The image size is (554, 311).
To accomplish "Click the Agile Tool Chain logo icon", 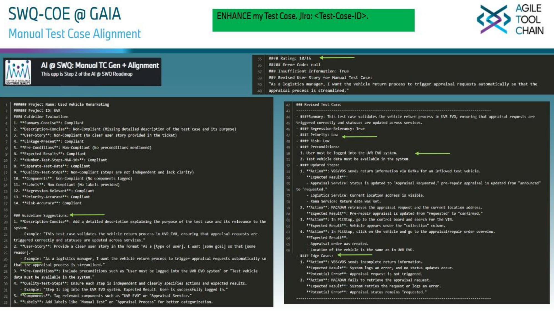I will pos(493,19).
